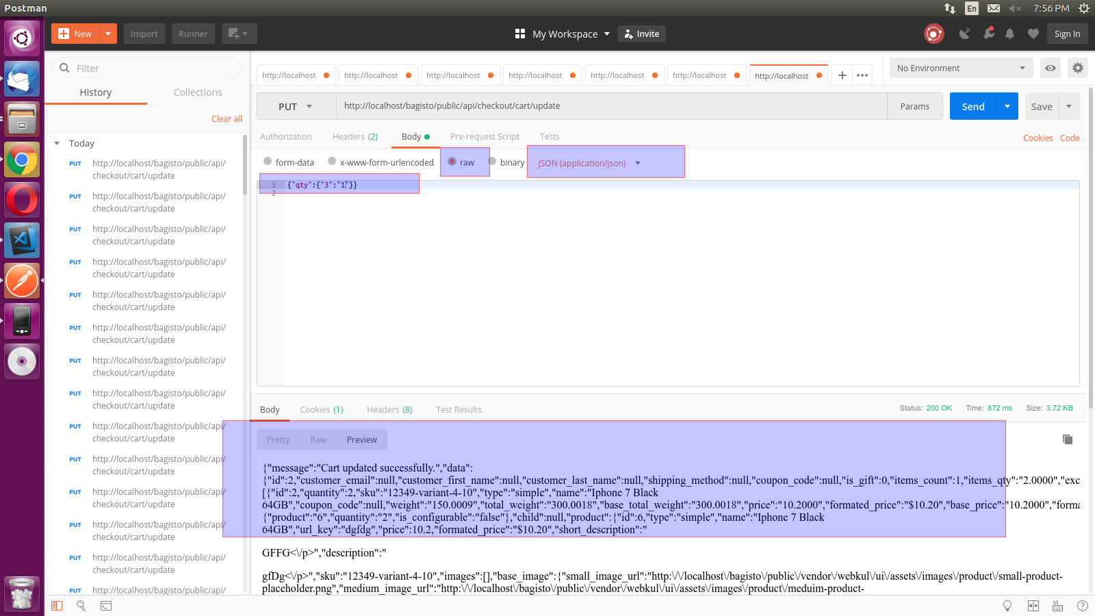Screen dimensions: 1095x616
Task: Select the x-www-form-urlencoded radio option
Action: [332, 162]
